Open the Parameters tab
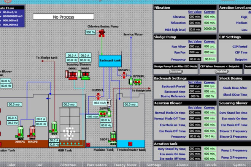The height and width of the screenshot is (167, 251). click(97, 165)
